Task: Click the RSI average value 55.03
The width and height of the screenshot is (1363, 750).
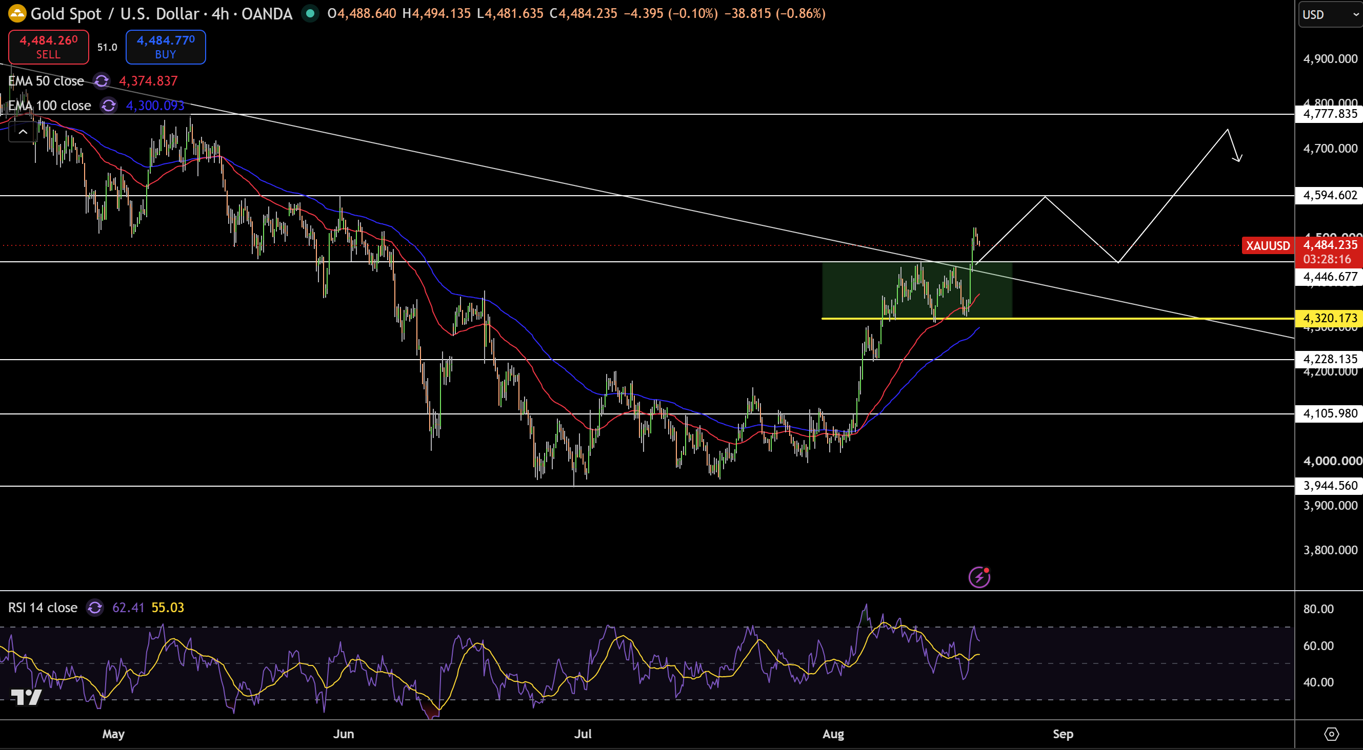Action: click(x=168, y=608)
